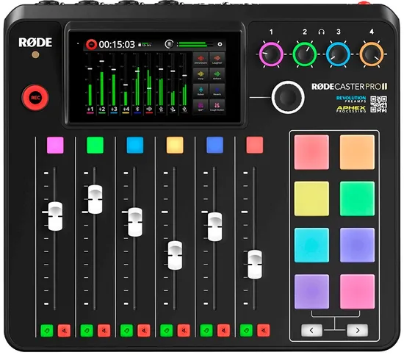Mute the sixth channel with its red button
This screenshot has width=404, height=355.
tap(263, 331)
